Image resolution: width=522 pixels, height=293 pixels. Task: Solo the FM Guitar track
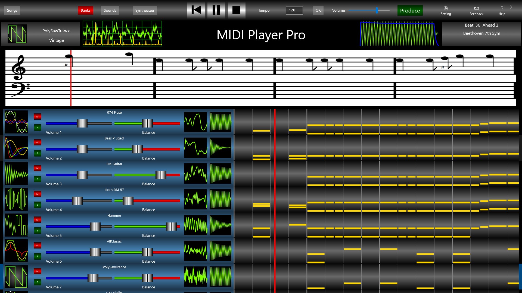click(x=38, y=179)
